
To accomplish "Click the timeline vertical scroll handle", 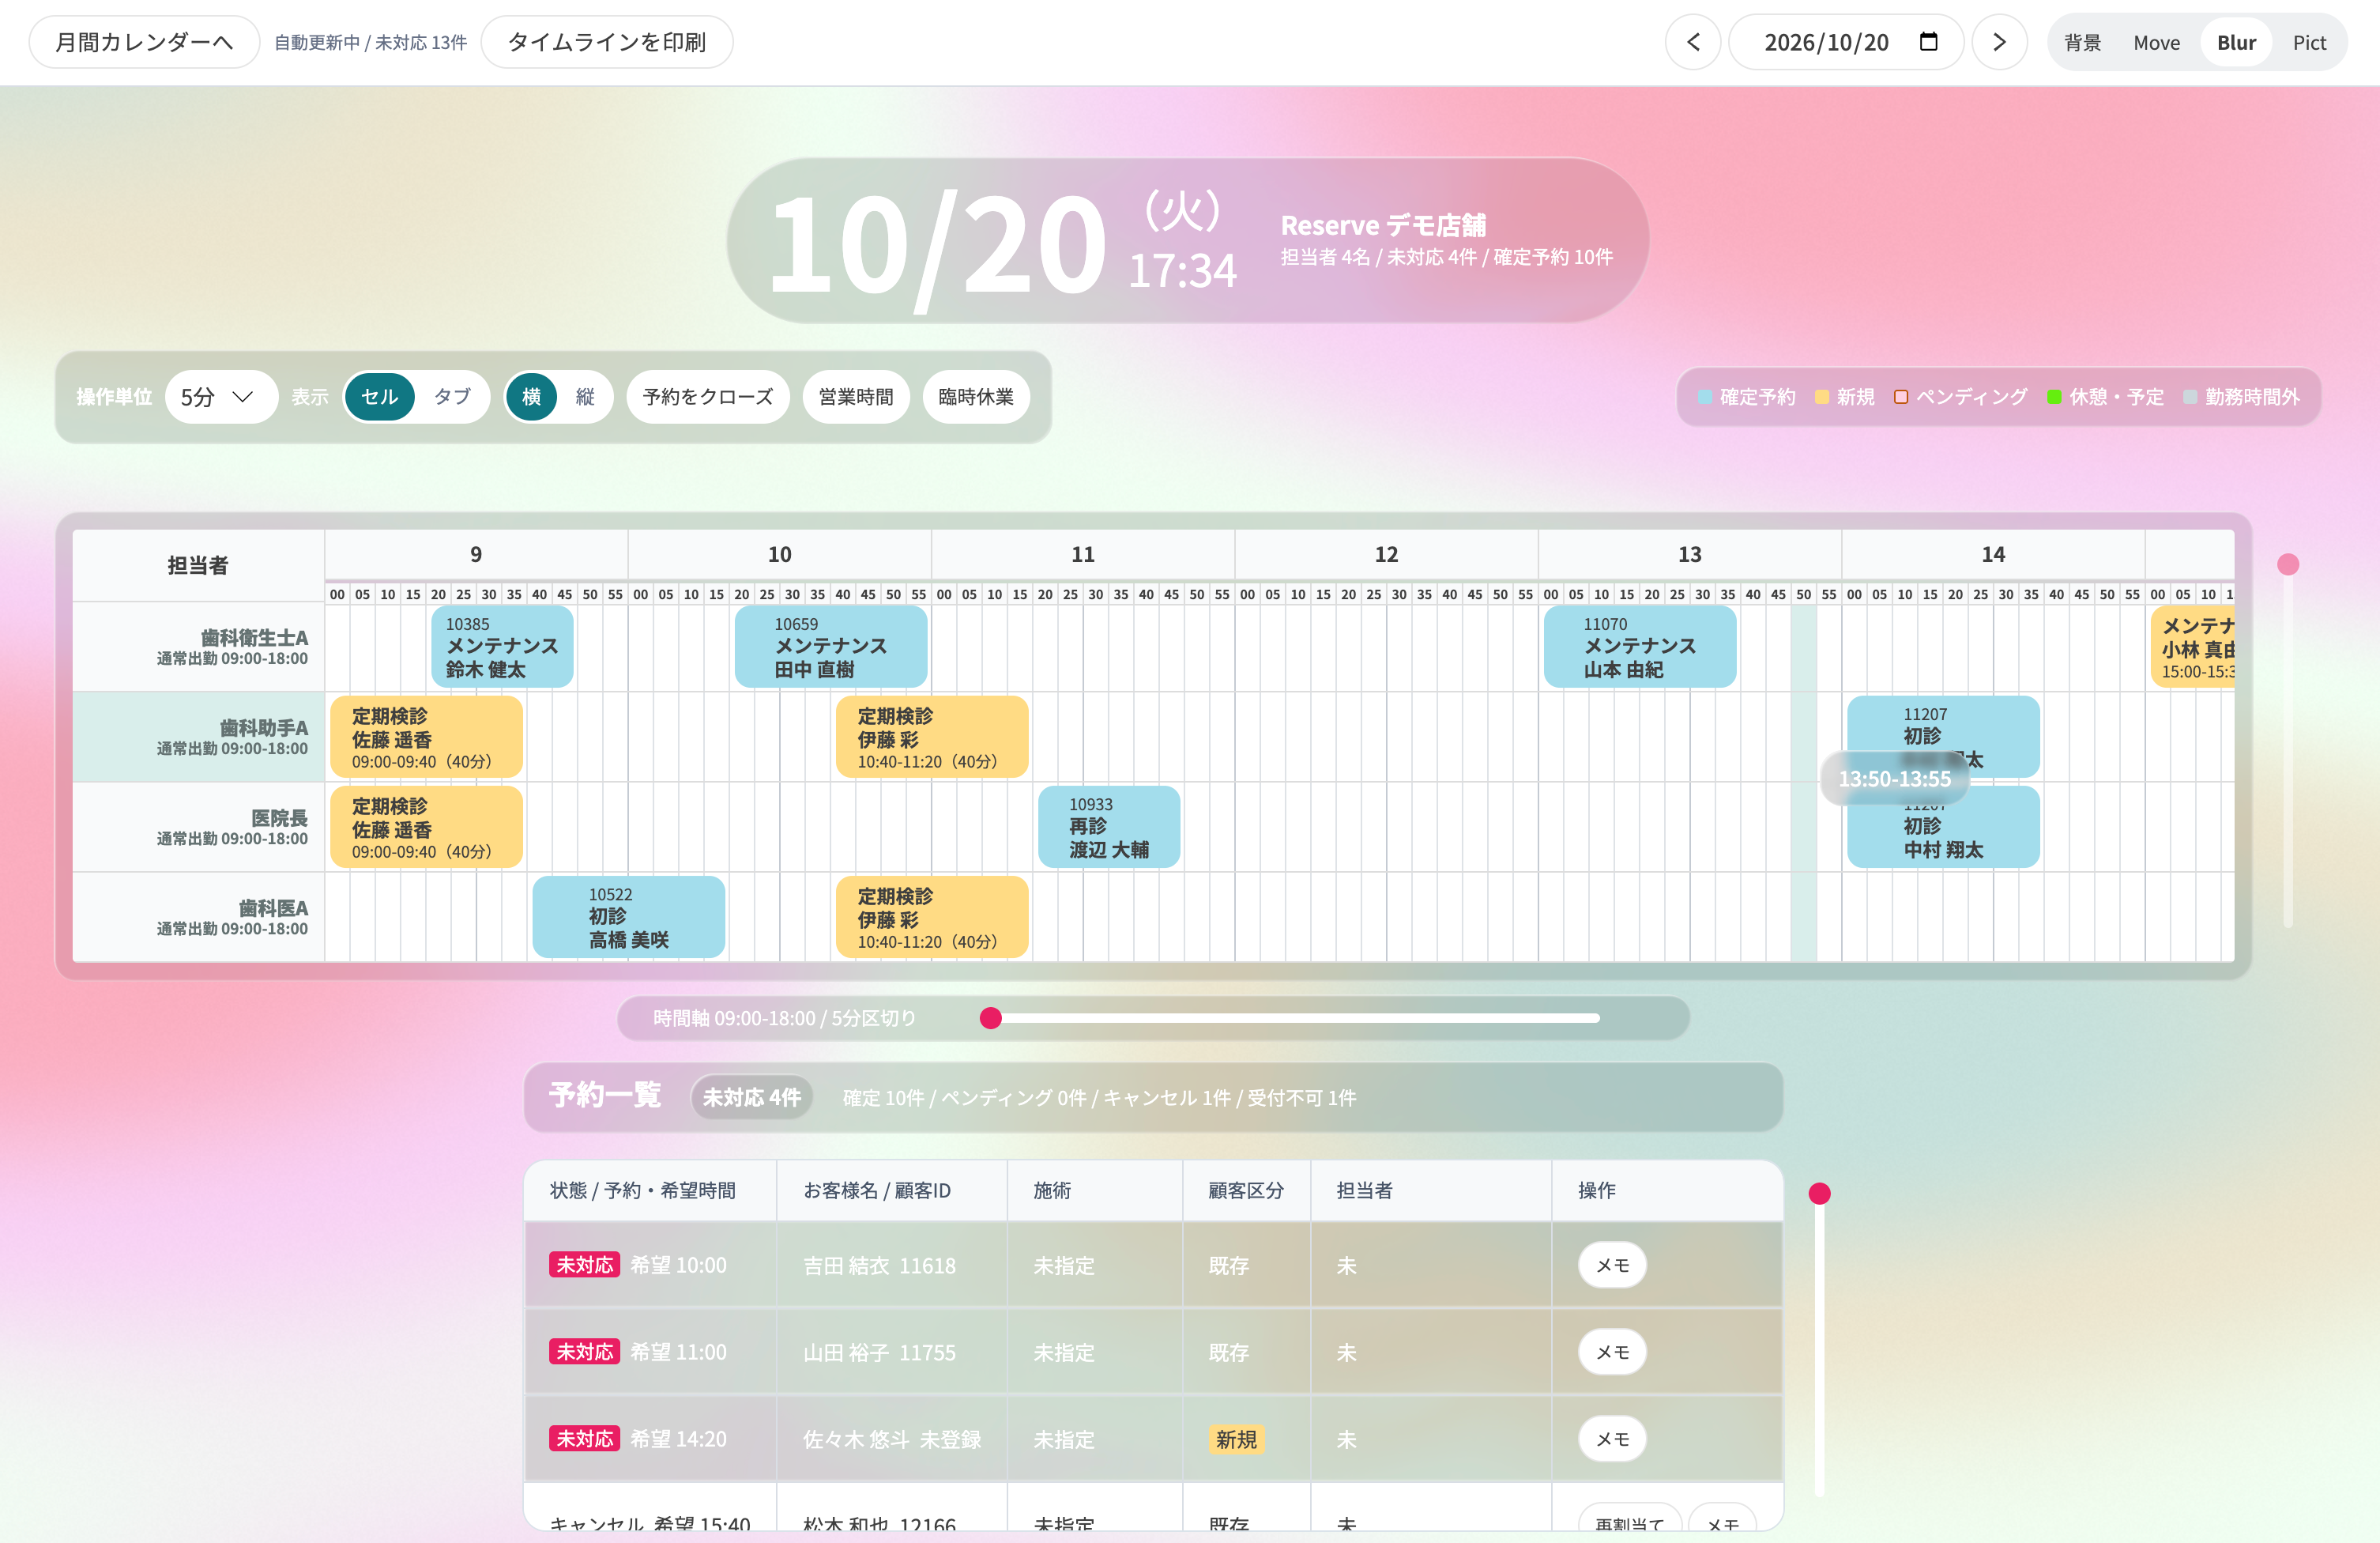I will pyautogui.click(x=2288, y=564).
